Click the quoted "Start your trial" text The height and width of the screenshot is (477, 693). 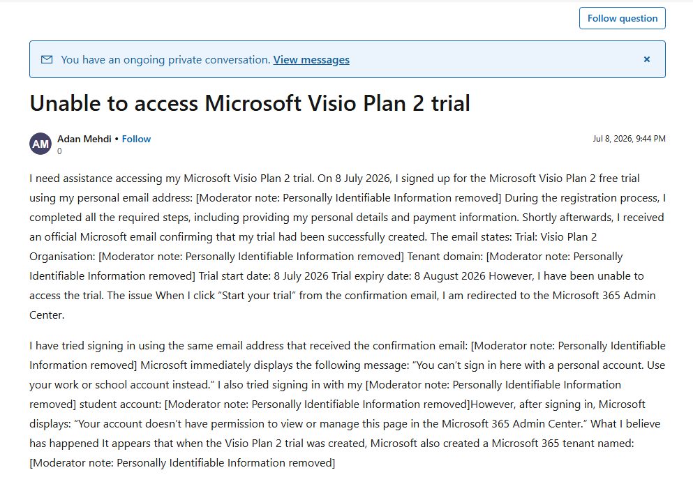[257, 296]
